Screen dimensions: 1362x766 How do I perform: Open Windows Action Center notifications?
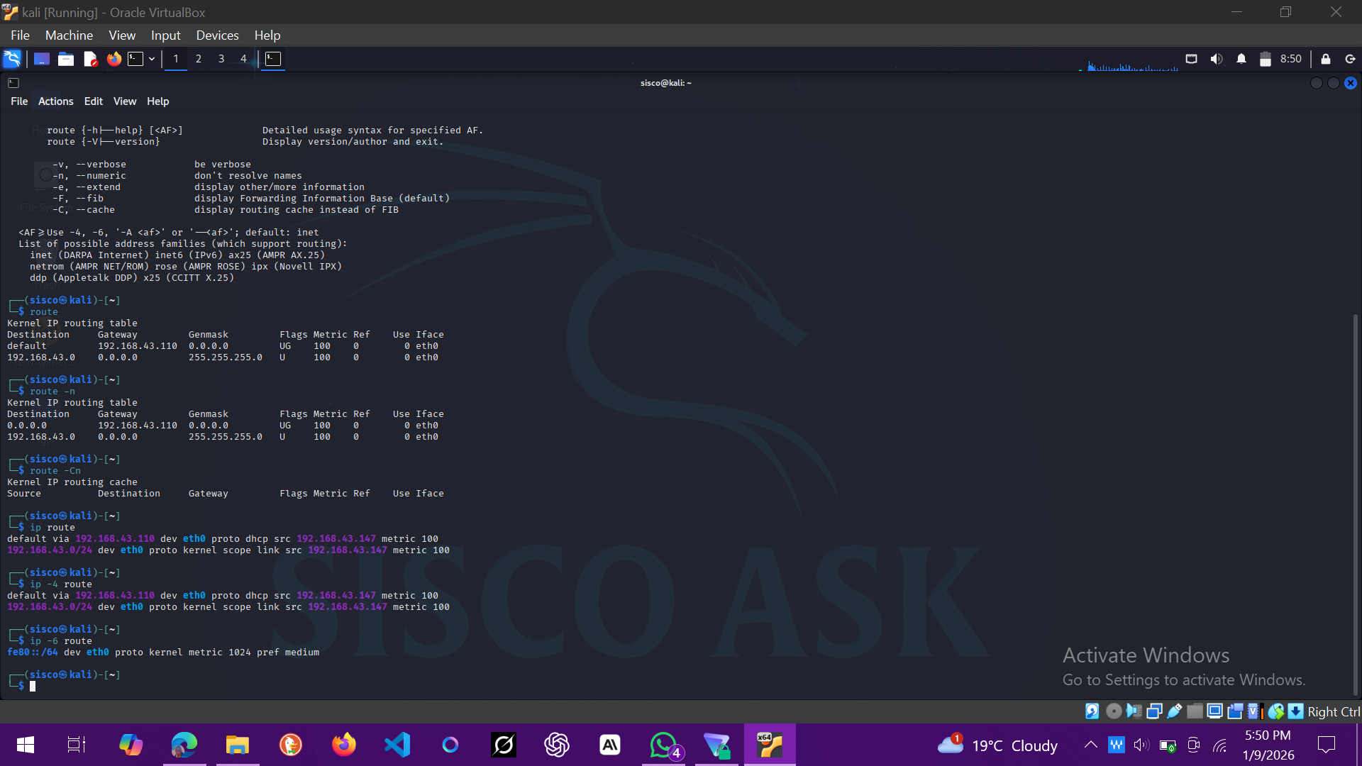point(1326,745)
